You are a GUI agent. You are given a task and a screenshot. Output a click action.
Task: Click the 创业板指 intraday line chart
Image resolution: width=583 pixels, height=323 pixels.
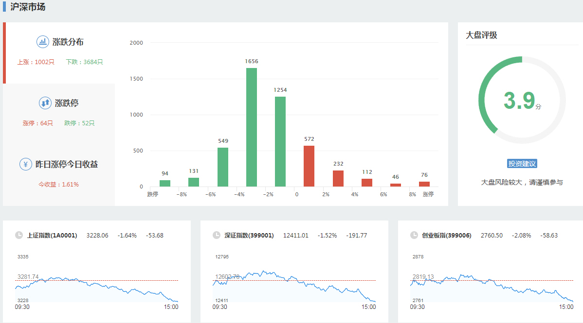[492, 287]
